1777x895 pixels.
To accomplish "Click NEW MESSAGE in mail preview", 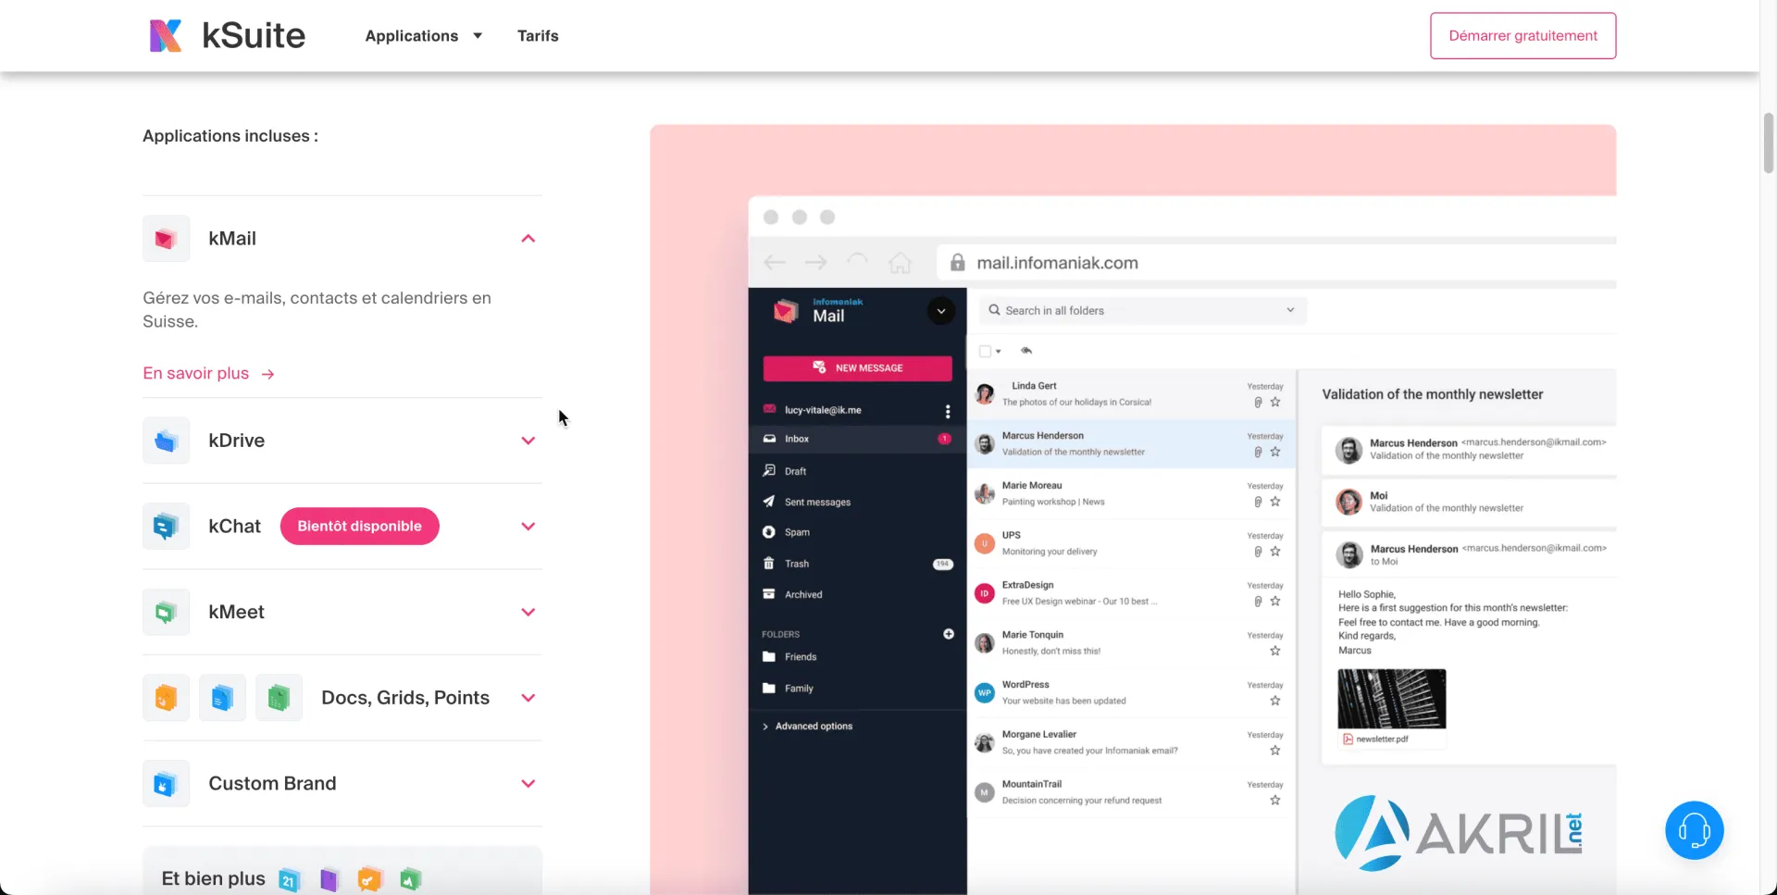I will (x=857, y=368).
